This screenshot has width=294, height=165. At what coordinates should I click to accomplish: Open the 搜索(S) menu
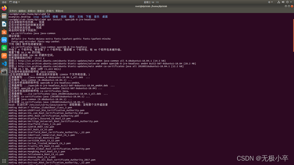coord(41,11)
